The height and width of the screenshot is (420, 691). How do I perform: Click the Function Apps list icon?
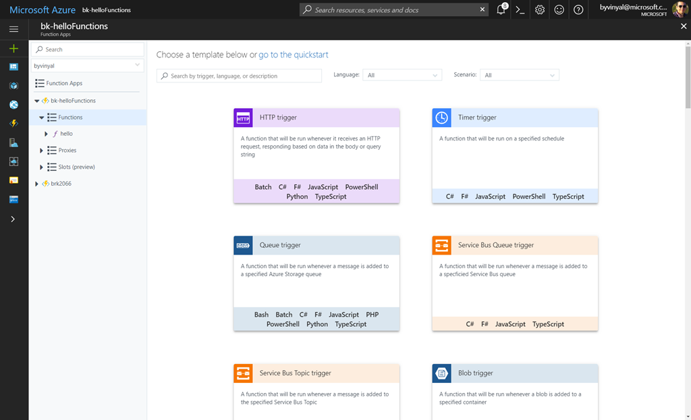(x=40, y=83)
